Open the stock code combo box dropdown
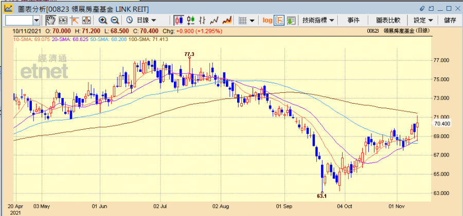Viewport: 463px width, 216px height. (37, 20)
